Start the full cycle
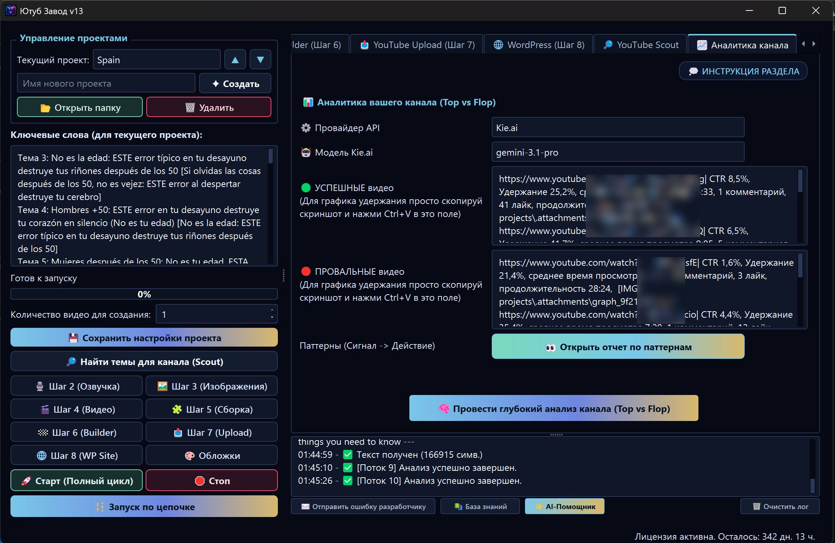This screenshot has width=835, height=543. [x=77, y=480]
